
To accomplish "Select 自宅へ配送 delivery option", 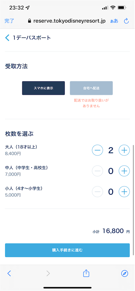I will click(91, 88).
